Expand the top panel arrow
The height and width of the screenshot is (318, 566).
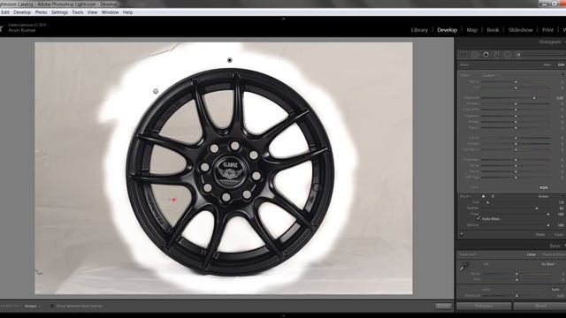click(283, 19)
